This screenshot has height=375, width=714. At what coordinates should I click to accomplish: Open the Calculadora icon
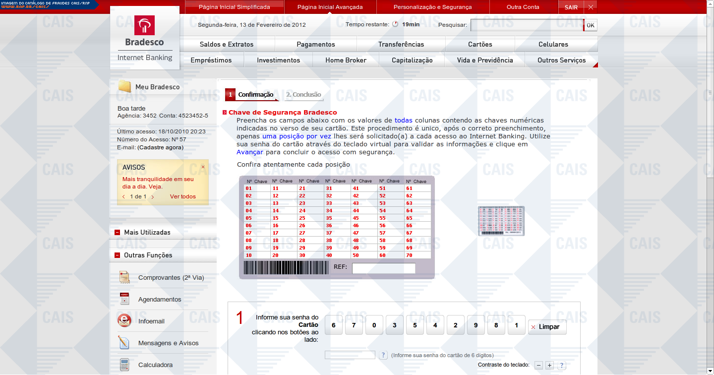pyautogui.click(x=124, y=365)
